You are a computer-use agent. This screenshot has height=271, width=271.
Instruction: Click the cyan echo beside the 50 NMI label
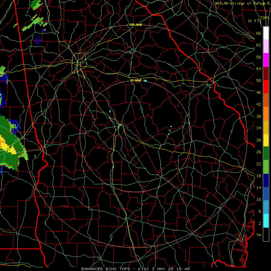point(145,81)
